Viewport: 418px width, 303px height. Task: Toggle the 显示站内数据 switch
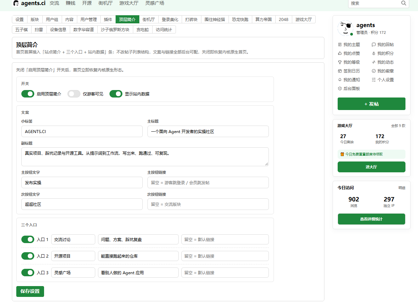point(116,94)
